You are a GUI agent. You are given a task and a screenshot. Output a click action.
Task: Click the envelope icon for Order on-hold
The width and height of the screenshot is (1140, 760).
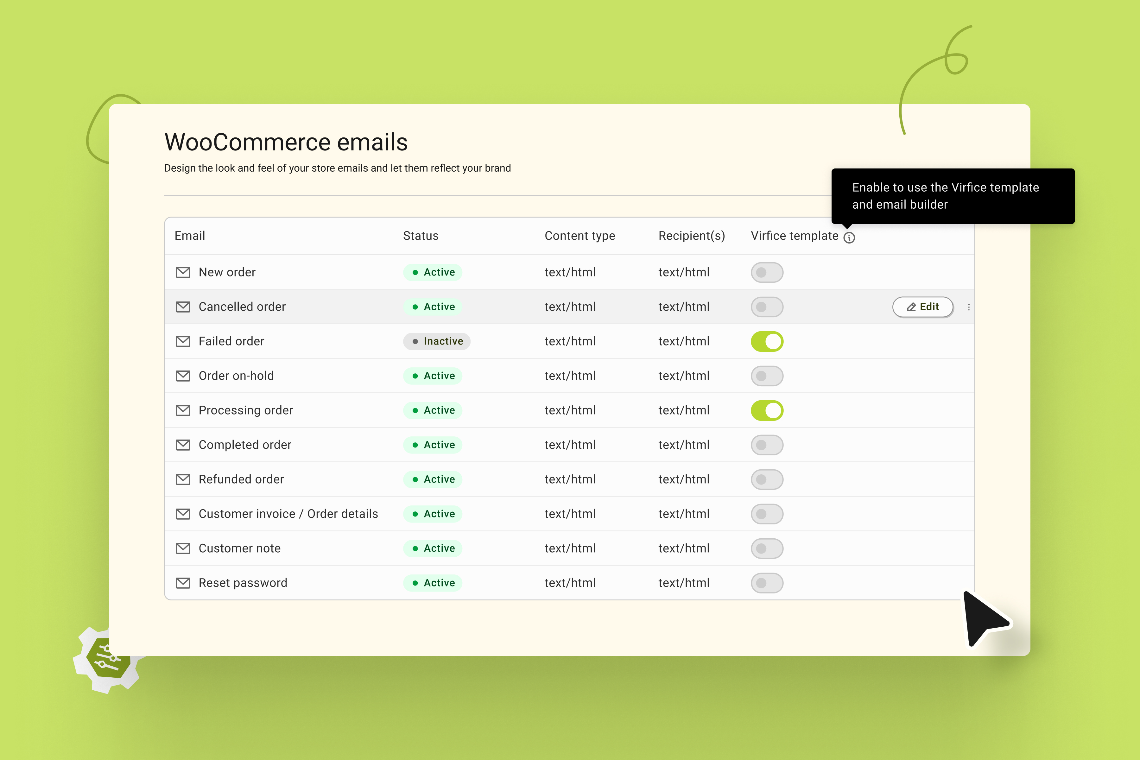coord(183,376)
